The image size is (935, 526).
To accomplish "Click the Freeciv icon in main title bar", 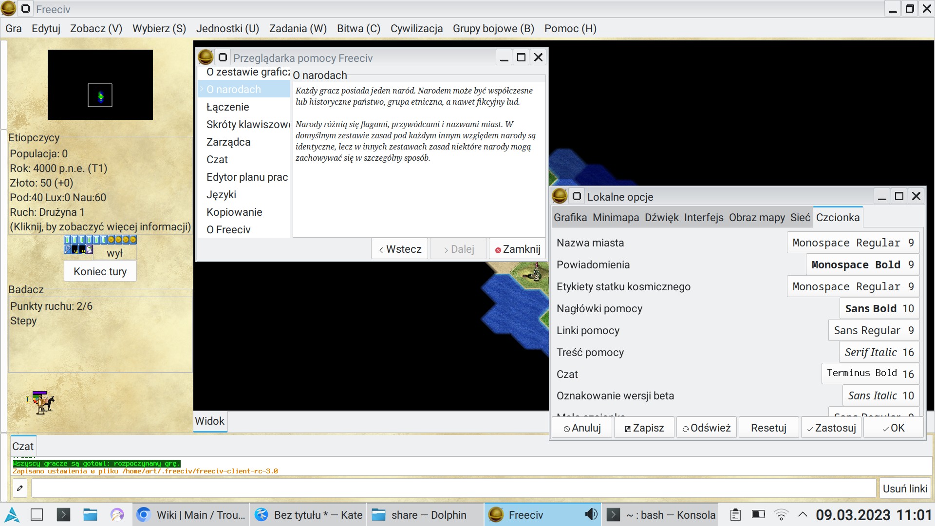I will coord(8,9).
